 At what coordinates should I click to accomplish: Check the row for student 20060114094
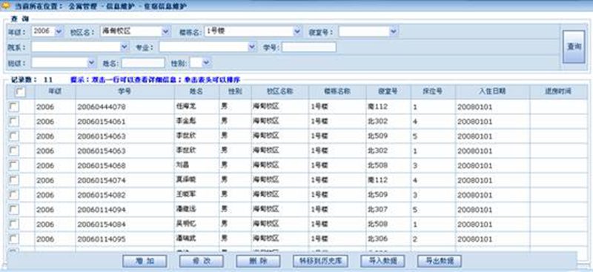pos(14,210)
